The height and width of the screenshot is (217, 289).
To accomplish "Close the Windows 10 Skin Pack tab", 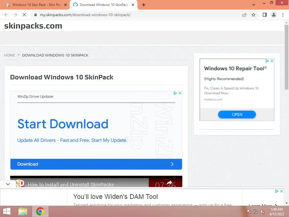I will coord(65,5).
